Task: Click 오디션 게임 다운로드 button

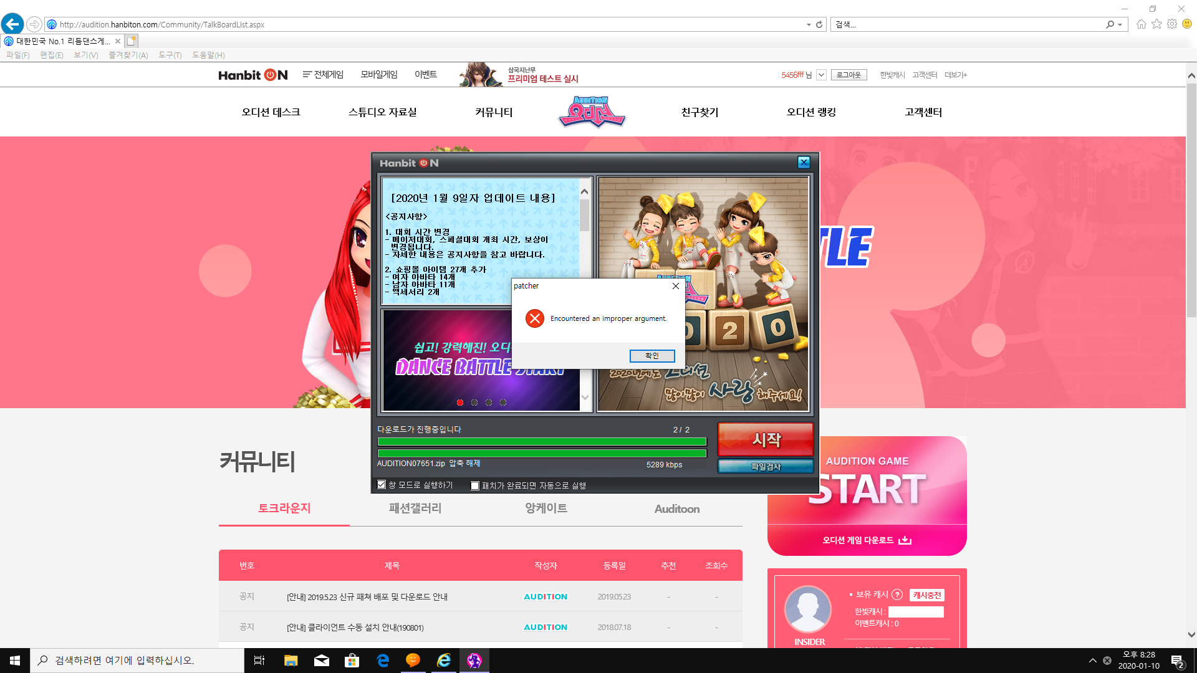Action: click(x=867, y=540)
